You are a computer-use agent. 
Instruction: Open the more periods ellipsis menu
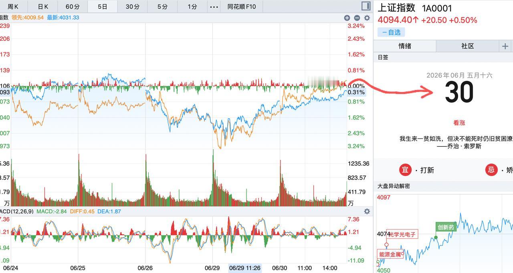pyautogui.click(x=214, y=6)
